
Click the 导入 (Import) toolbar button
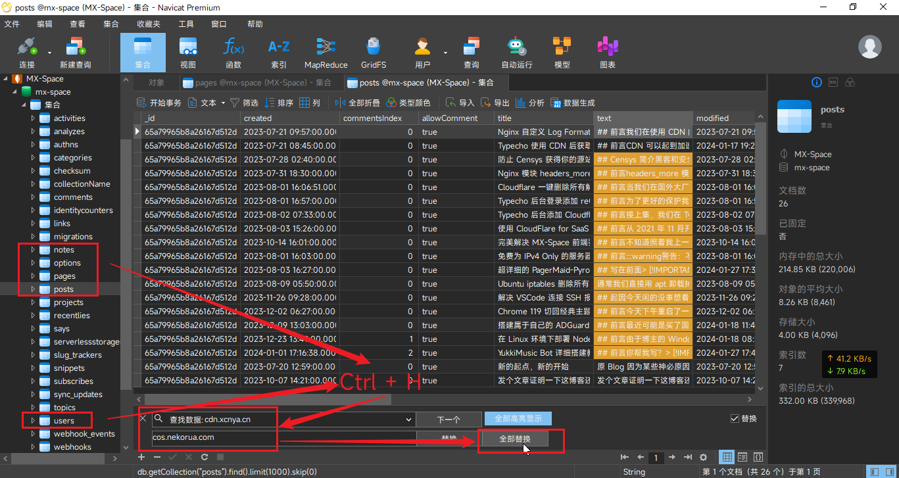point(460,103)
